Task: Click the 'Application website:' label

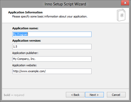Action: tap(24, 65)
